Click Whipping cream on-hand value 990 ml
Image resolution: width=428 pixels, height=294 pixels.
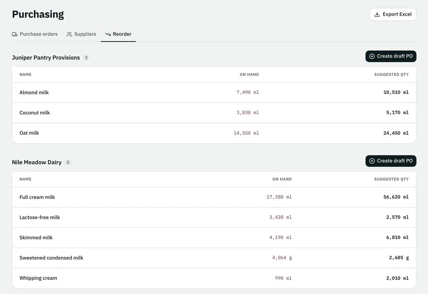283,278
